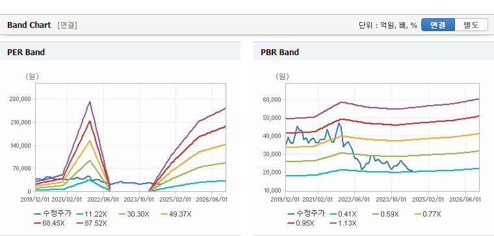Click 10,000 on PBR chart axis
Image resolution: width=494 pixels, height=236 pixels.
(272, 191)
